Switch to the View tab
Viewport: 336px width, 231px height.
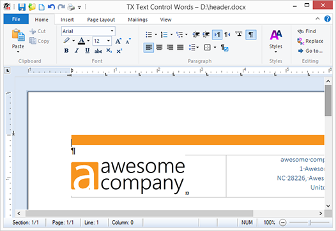(165, 20)
